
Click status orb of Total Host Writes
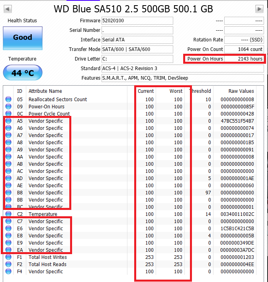(x=8, y=257)
